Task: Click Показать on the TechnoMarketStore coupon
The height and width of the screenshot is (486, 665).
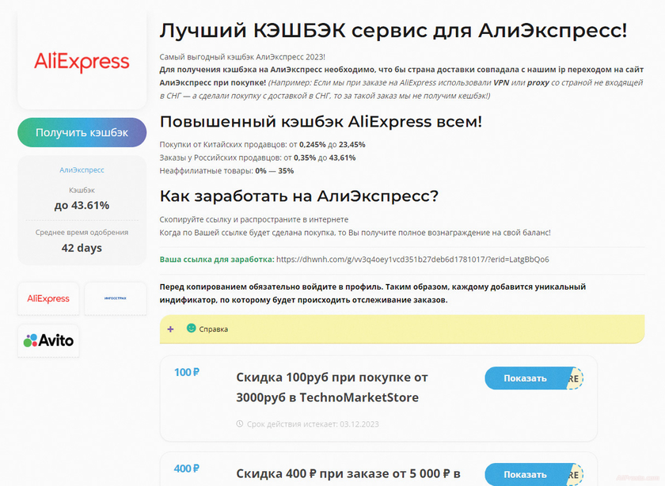Action: [525, 378]
